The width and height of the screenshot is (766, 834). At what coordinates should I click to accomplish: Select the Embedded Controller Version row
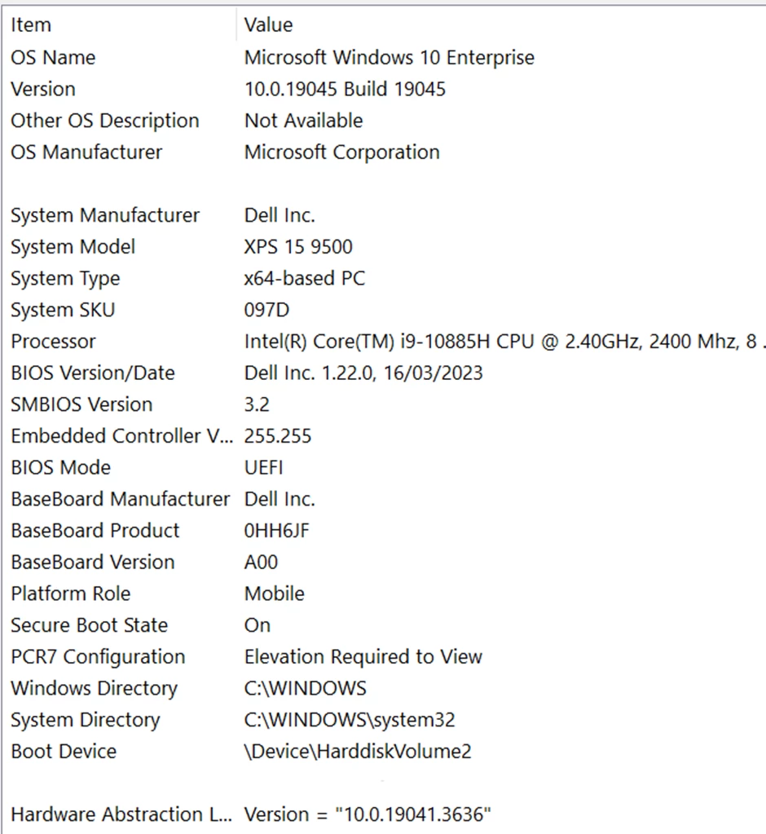pos(384,436)
